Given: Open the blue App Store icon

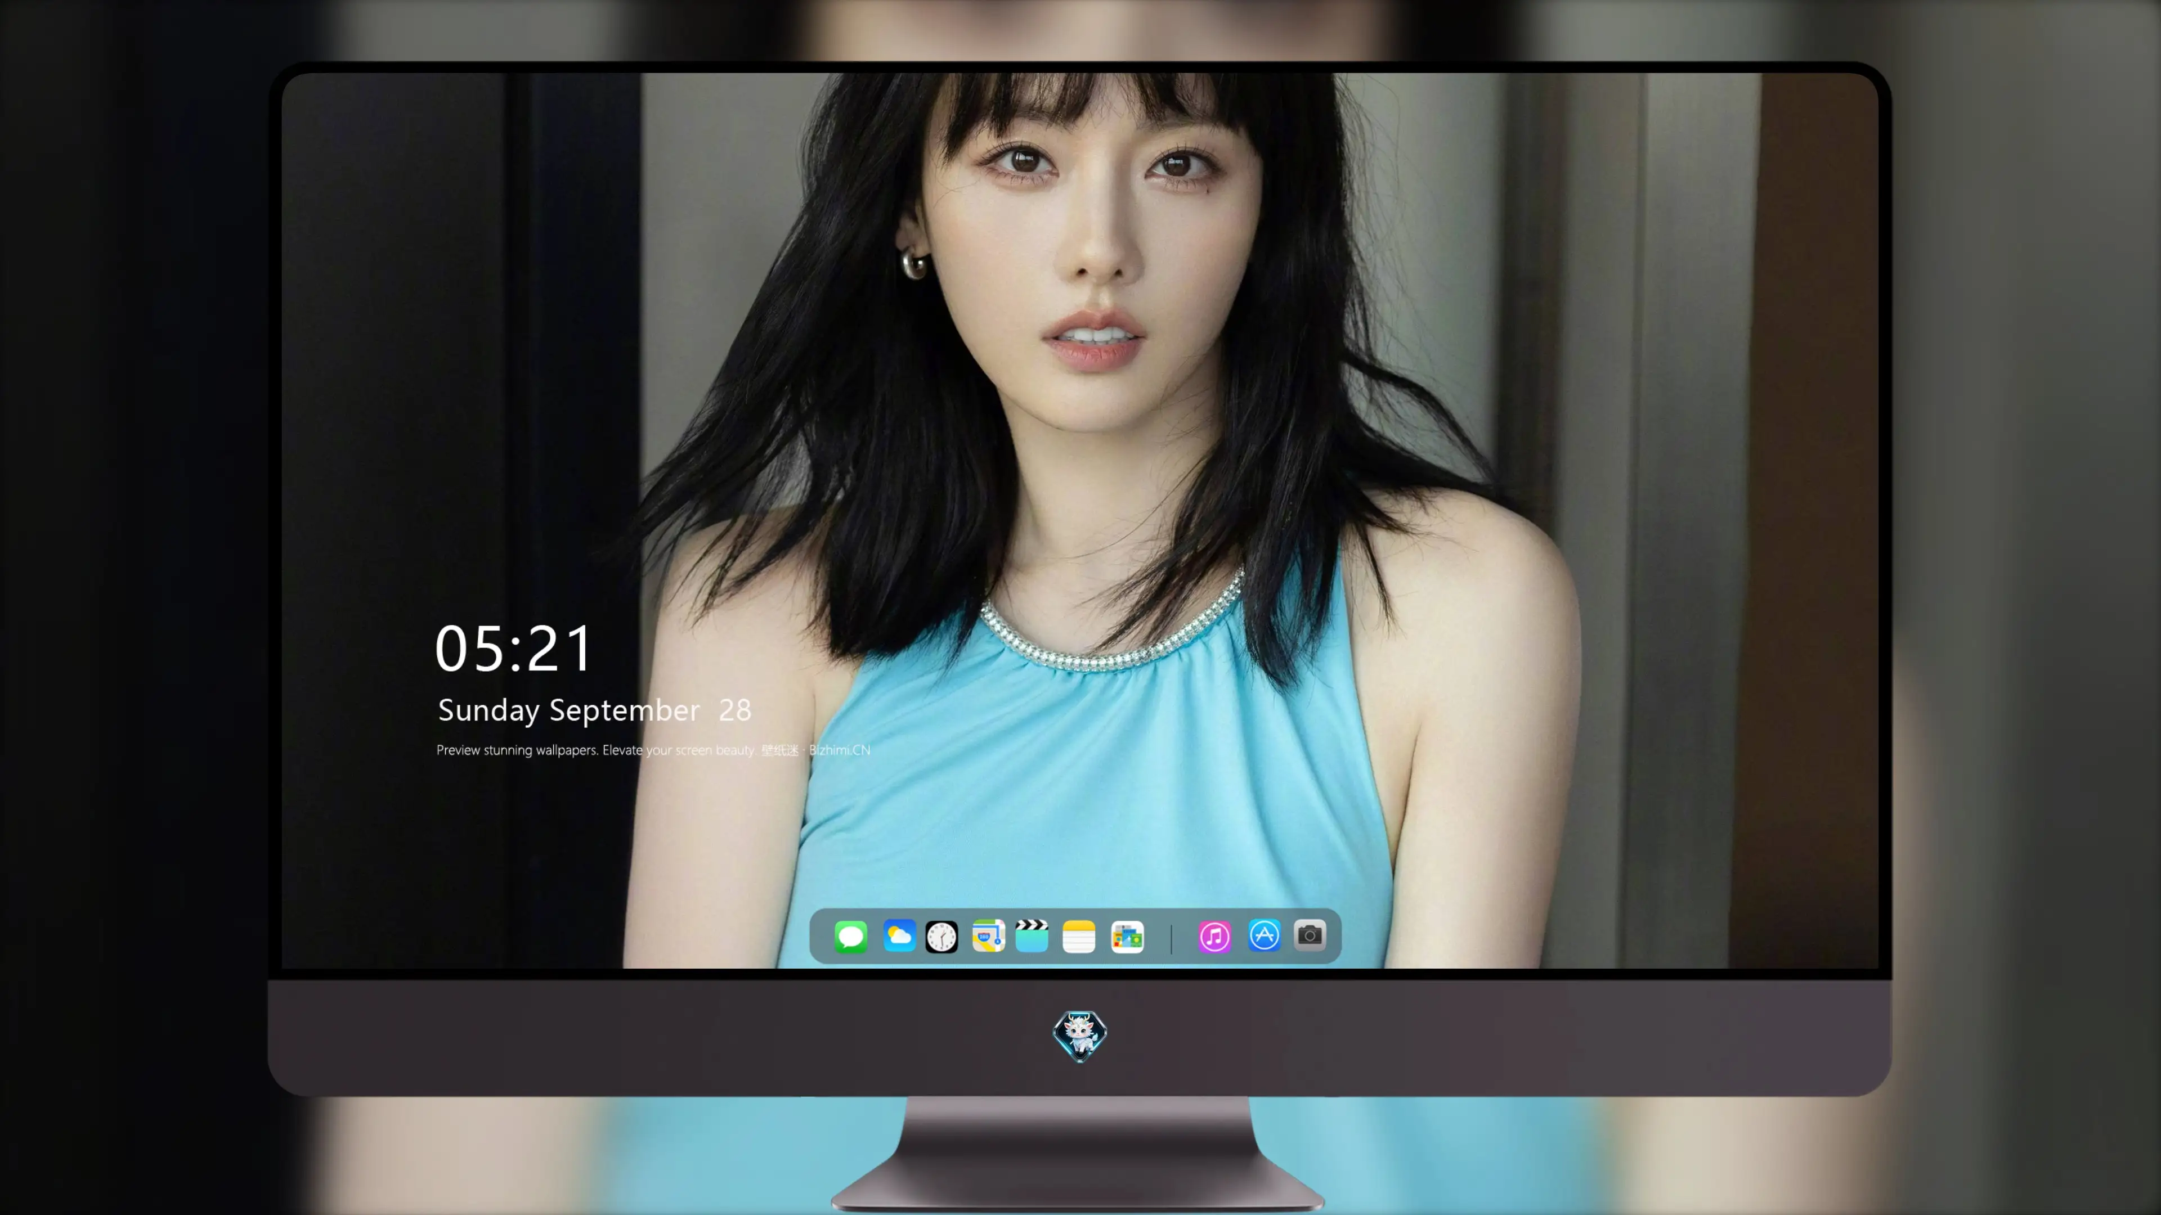Looking at the screenshot, I should tap(1264, 936).
